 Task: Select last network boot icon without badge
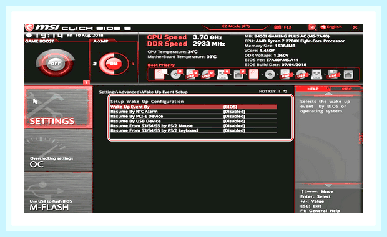tap(348, 74)
